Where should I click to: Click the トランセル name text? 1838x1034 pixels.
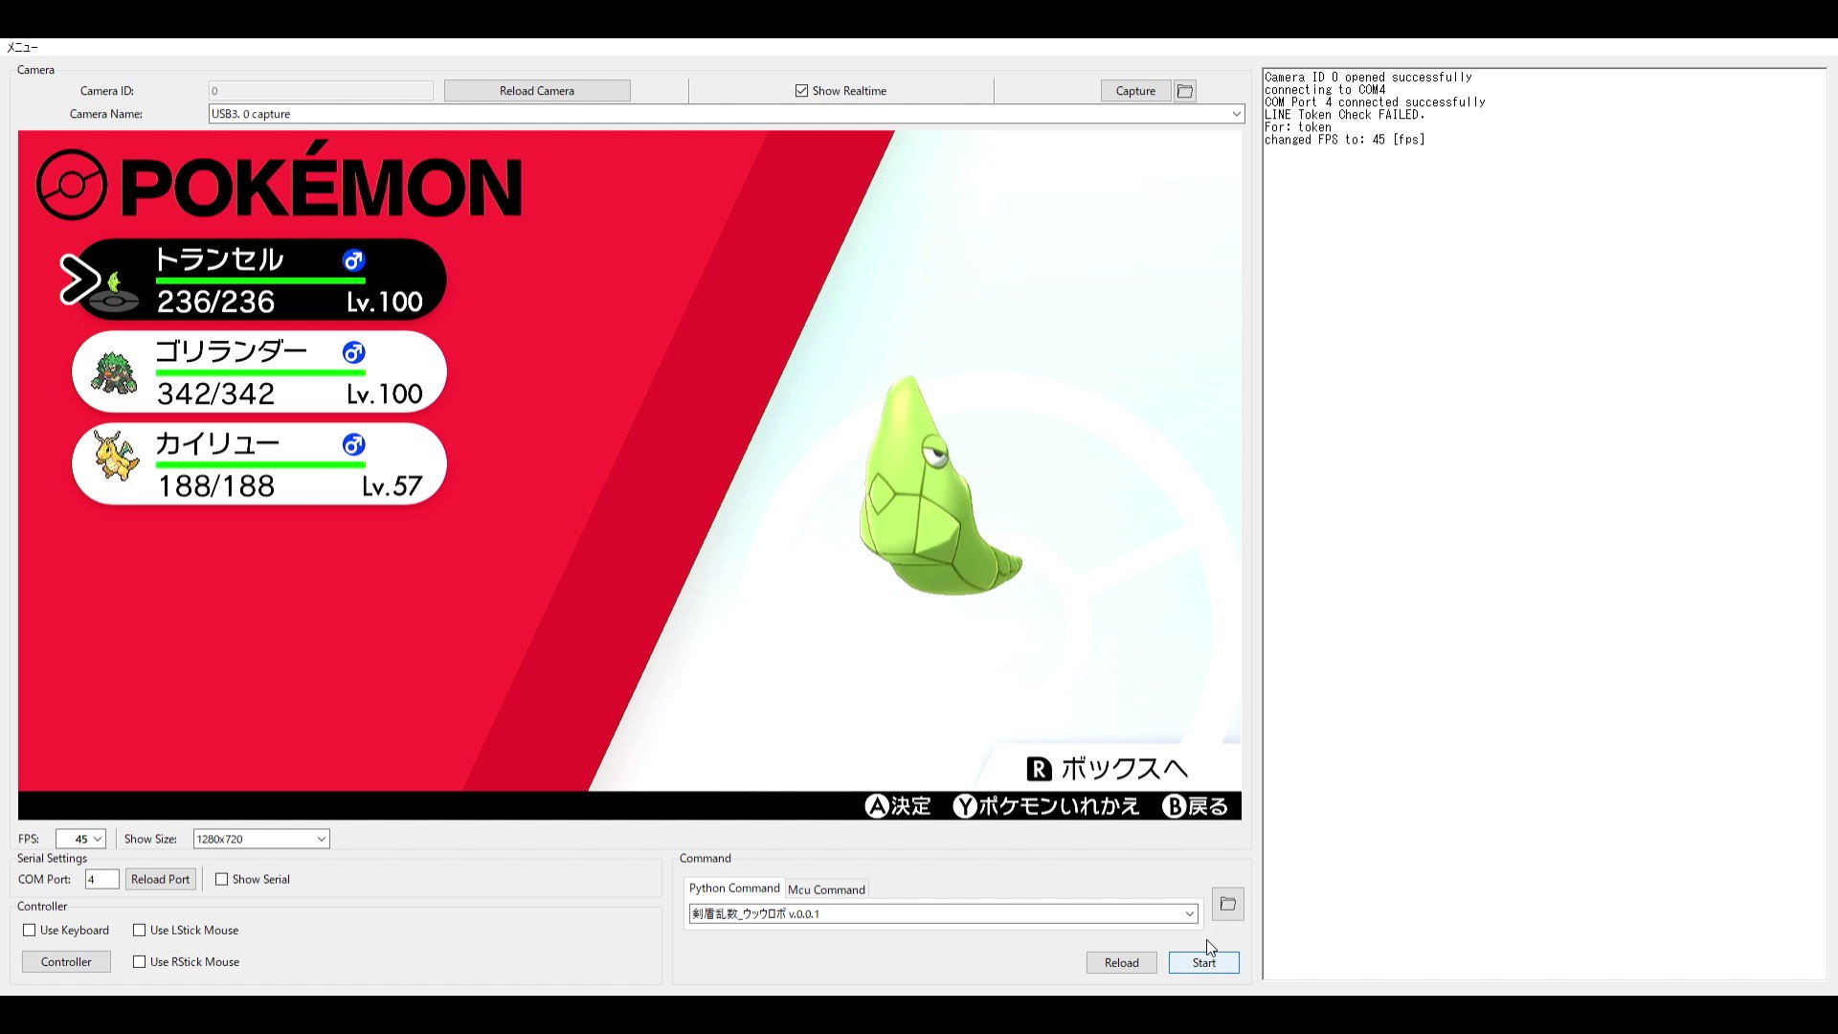click(219, 259)
